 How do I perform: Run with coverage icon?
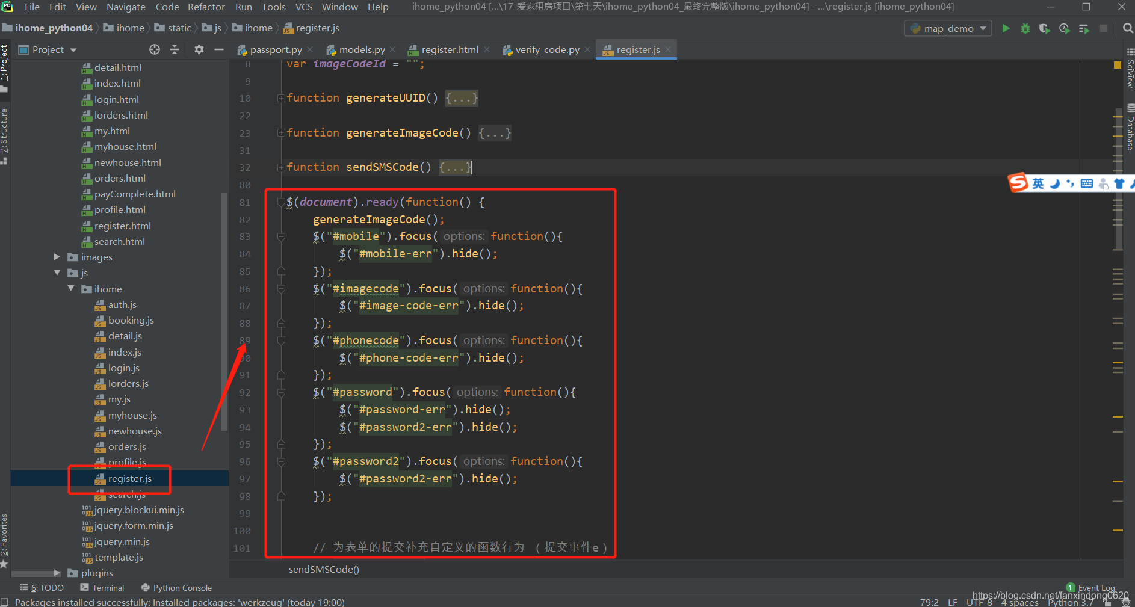point(1045,28)
